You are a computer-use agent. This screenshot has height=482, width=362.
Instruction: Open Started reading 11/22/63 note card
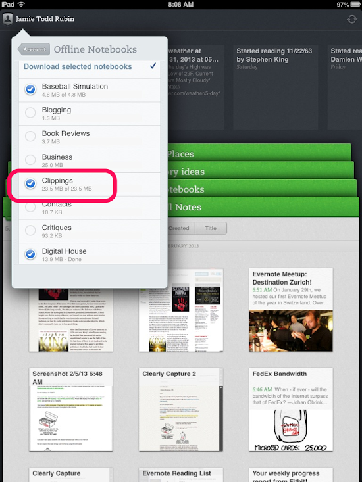pos(275,87)
